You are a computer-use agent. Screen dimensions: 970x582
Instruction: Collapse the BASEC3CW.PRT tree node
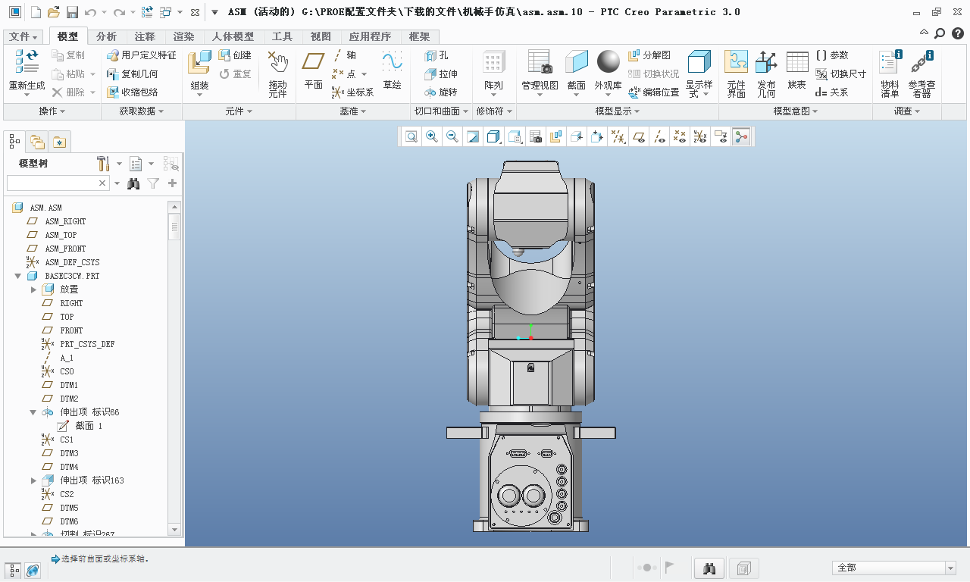(18, 276)
